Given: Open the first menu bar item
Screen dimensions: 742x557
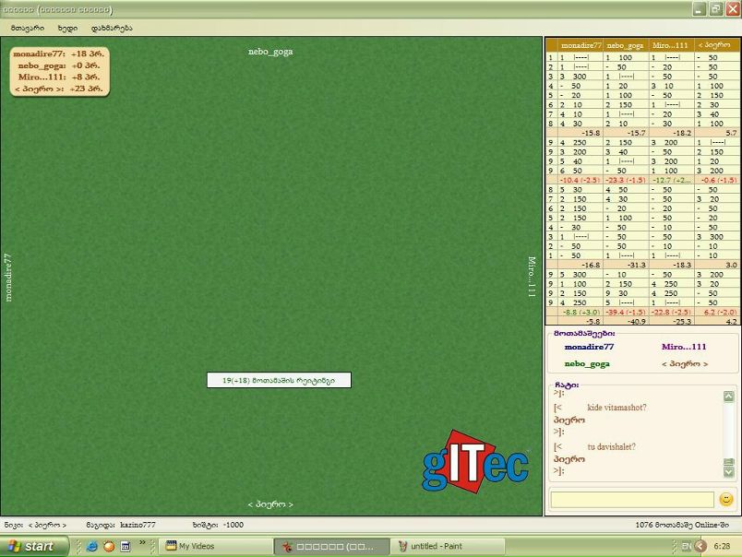Looking at the screenshot, I should click(27, 28).
